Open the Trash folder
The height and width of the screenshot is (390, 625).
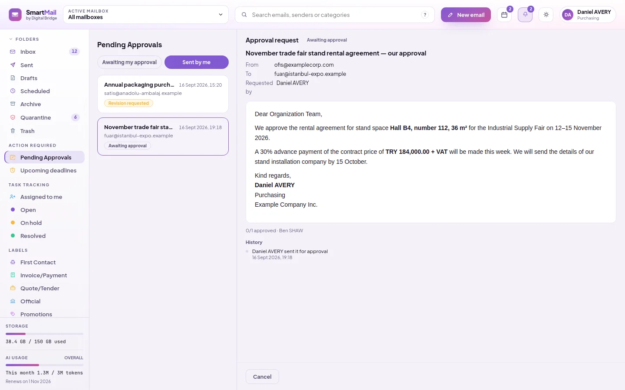click(44, 131)
